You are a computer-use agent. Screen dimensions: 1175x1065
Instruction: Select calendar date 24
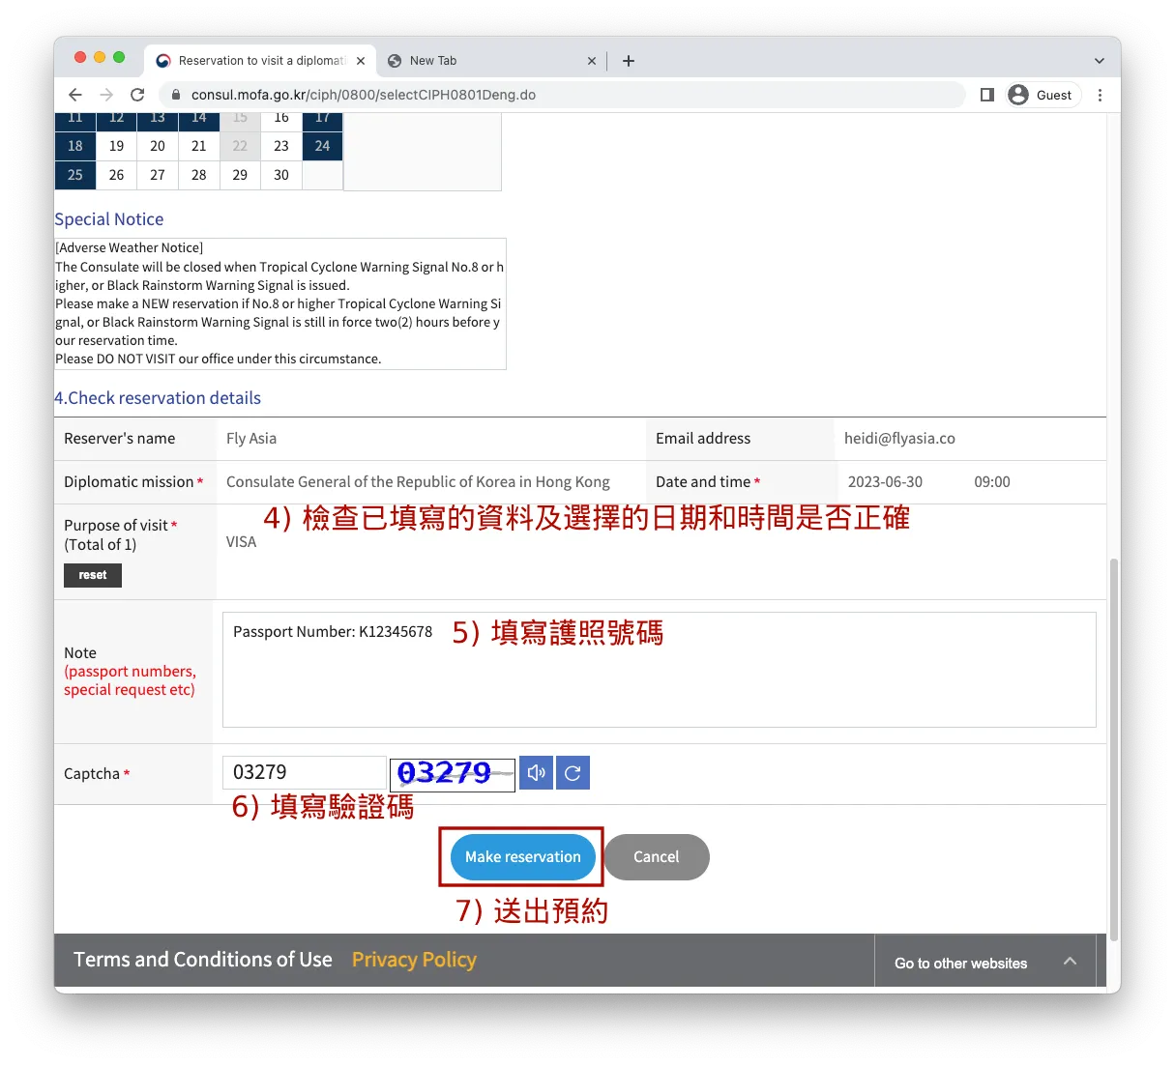pos(323,146)
